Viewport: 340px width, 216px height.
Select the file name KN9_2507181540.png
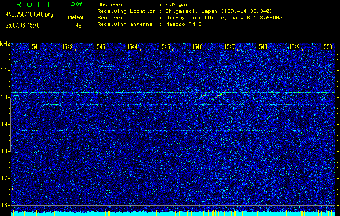click(29, 15)
